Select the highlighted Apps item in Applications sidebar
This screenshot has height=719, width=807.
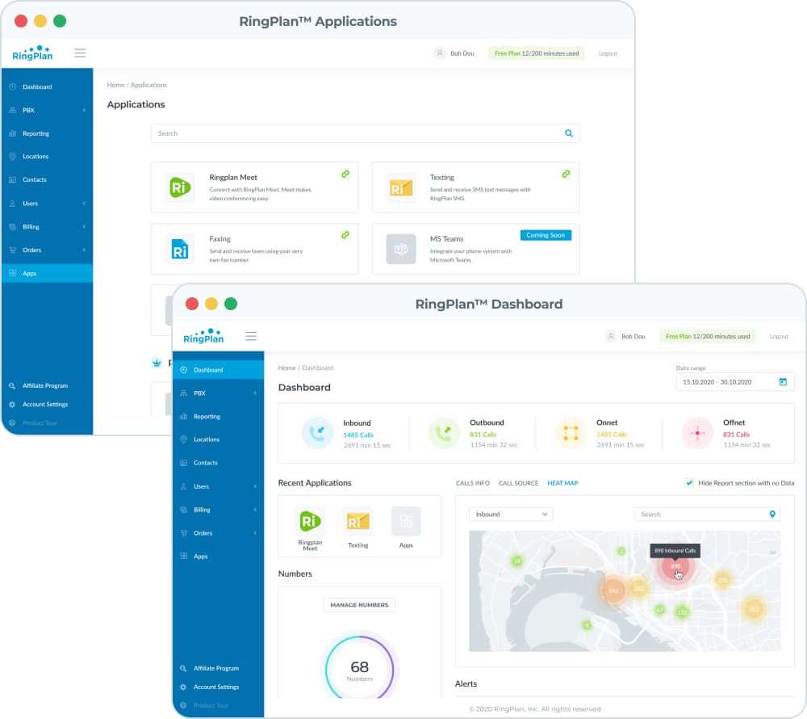click(48, 273)
